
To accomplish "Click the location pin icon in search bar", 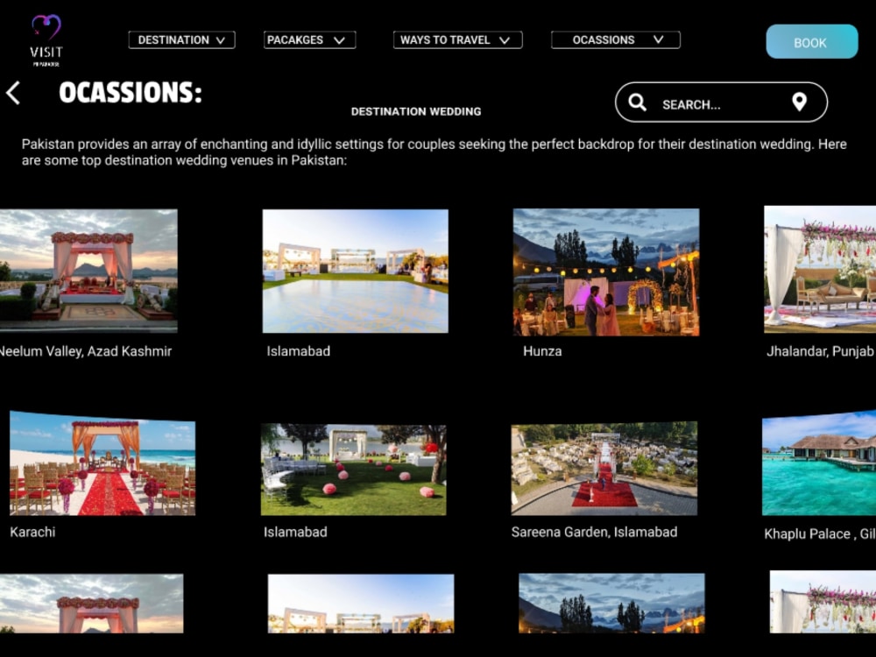I will pyautogui.click(x=800, y=102).
